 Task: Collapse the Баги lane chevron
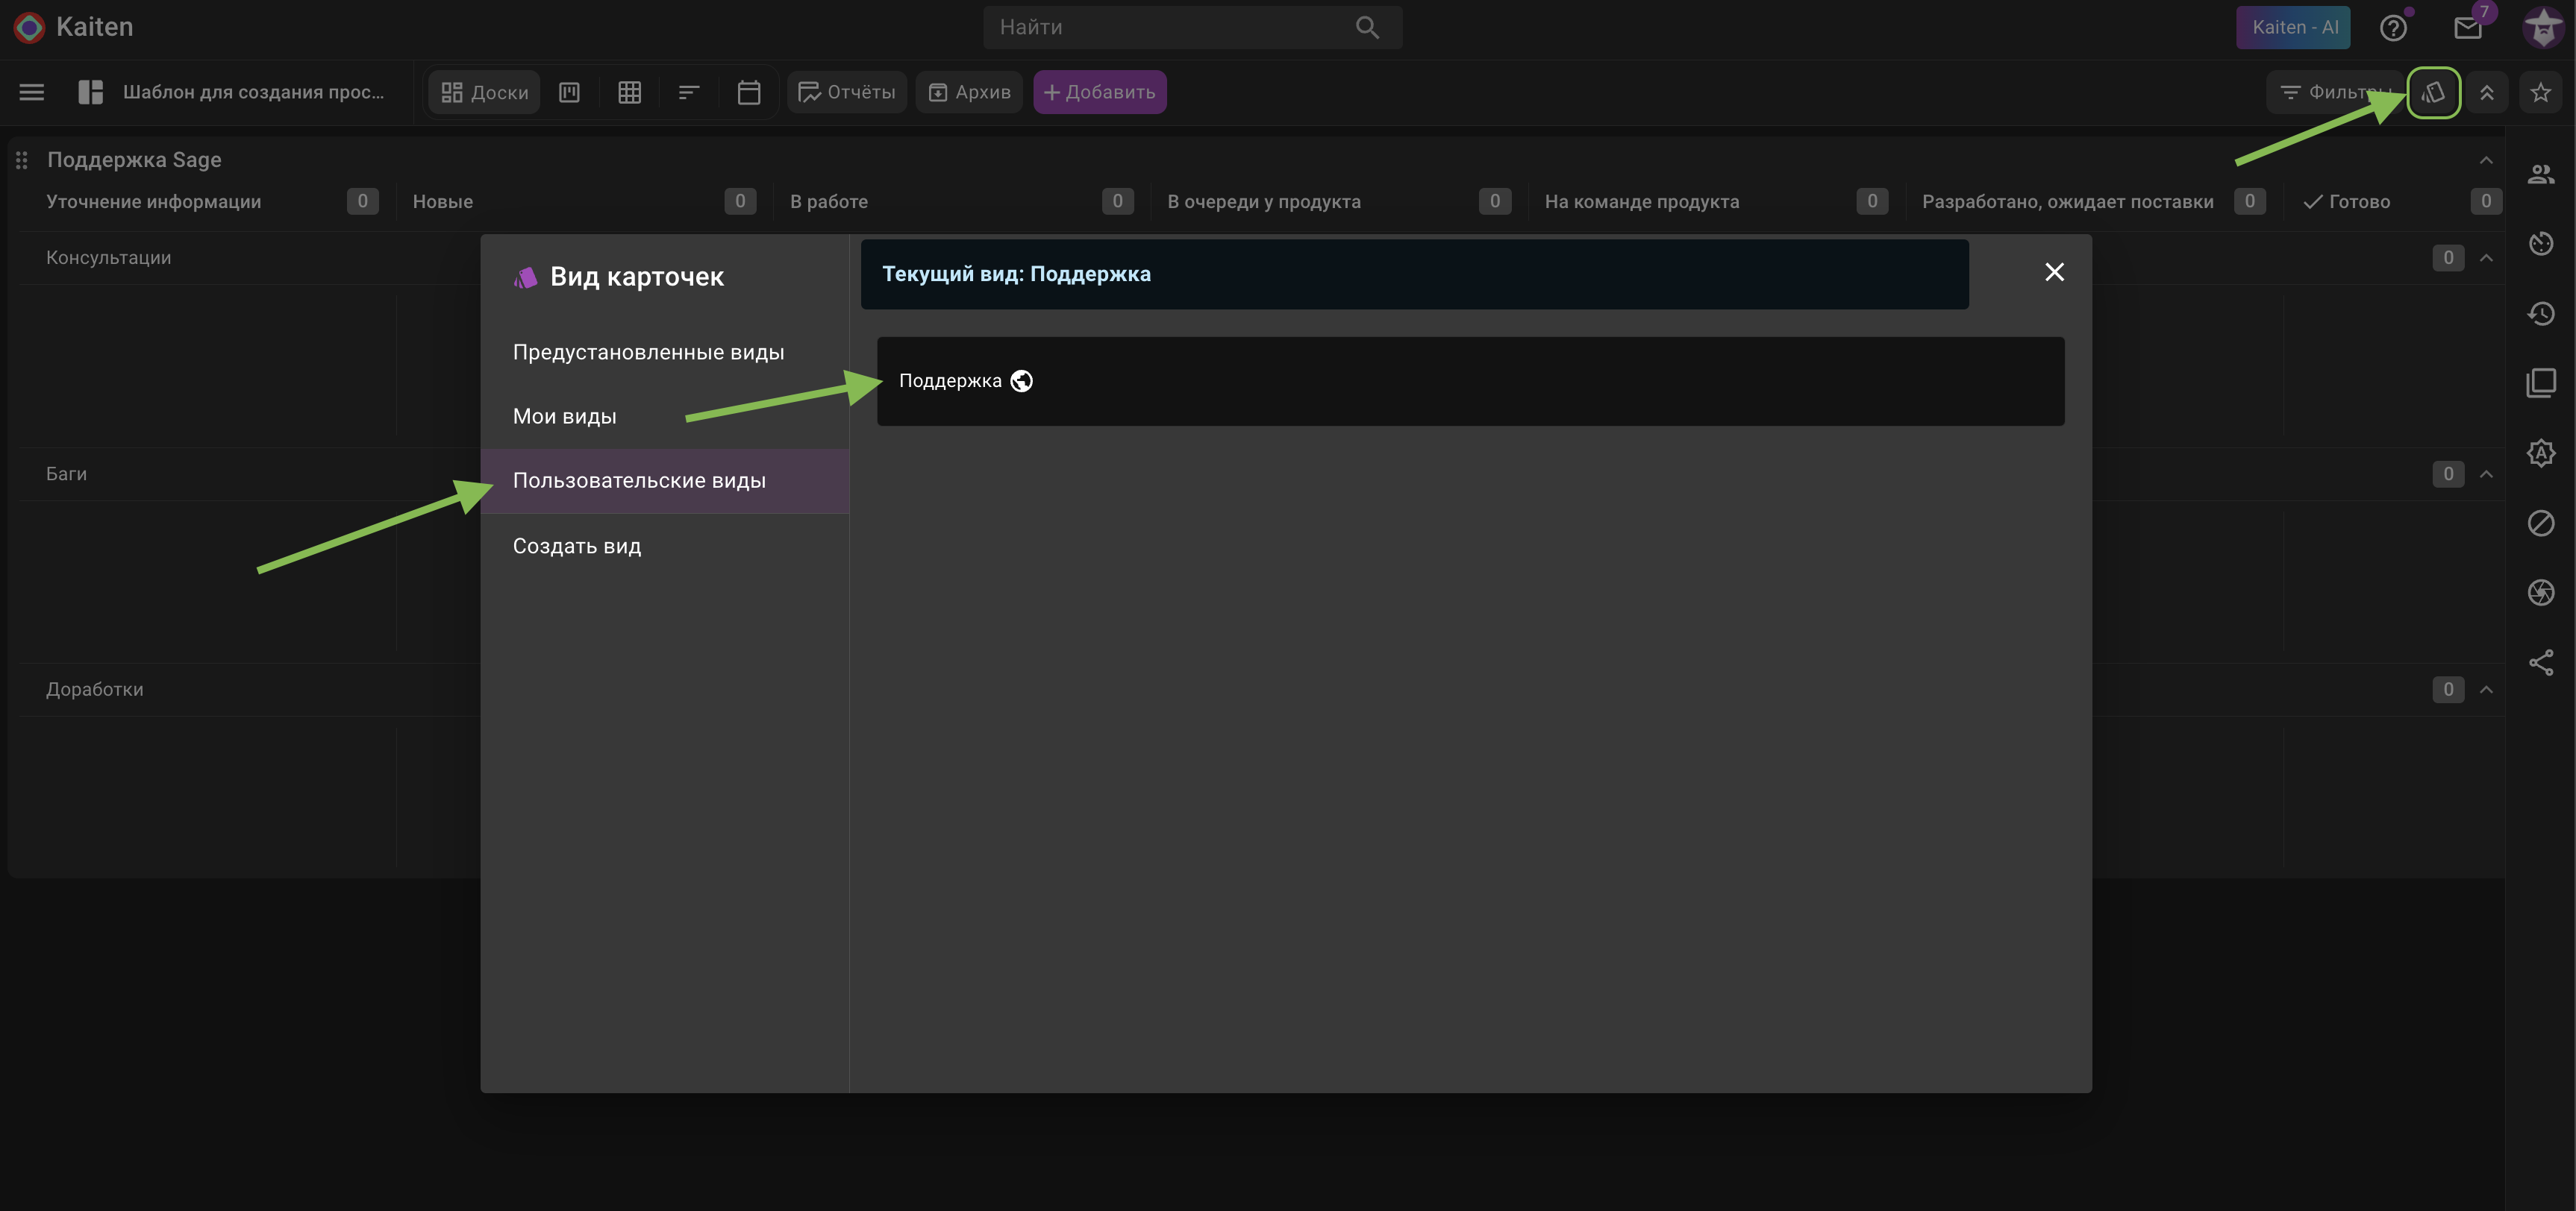[x=2486, y=474]
